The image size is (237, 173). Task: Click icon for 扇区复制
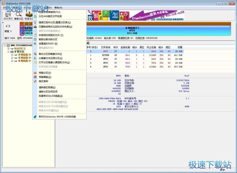point(35,81)
